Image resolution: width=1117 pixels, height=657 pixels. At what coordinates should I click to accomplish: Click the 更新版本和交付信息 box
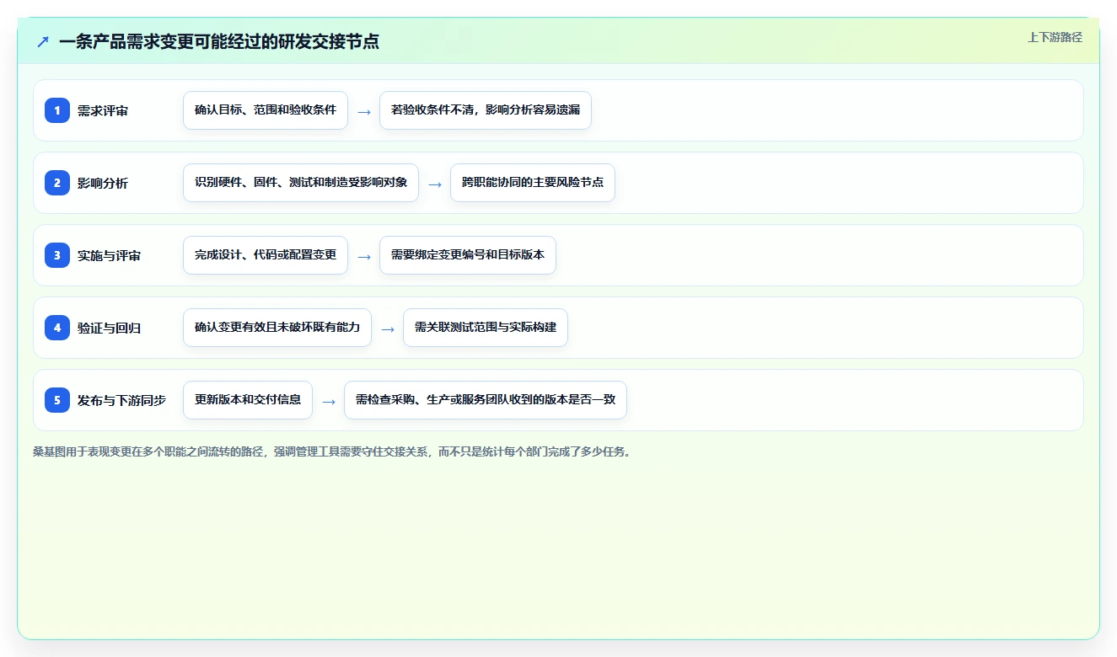pos(248,400)
